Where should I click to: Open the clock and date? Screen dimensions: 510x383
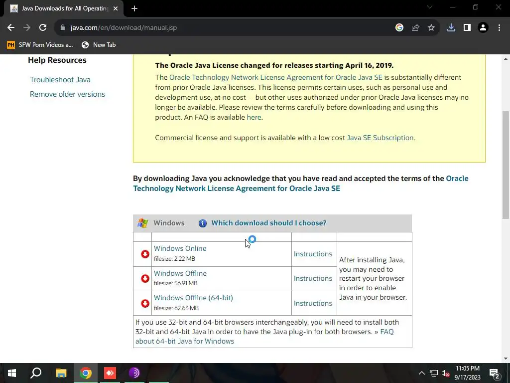tap(467, 373)
